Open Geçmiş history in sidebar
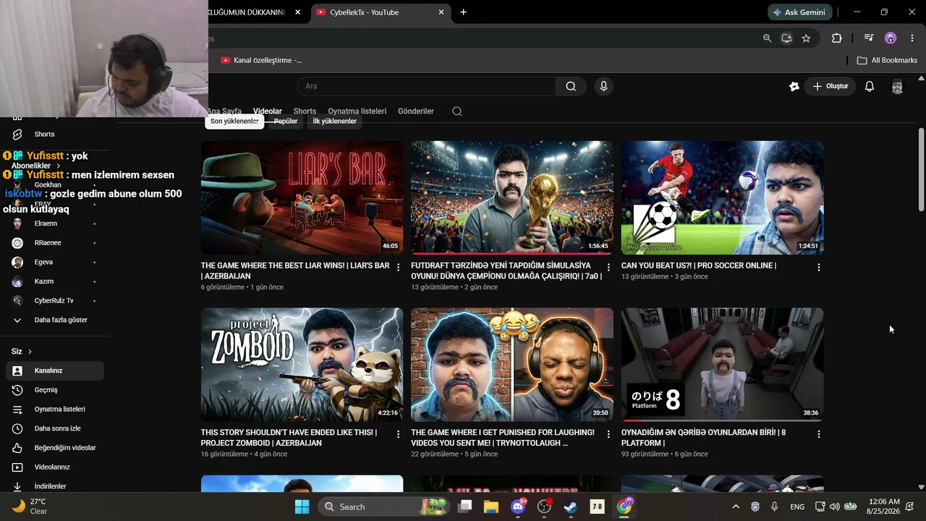The height and width of the screenshot is (521, 926). pyautogui.click(x=55, y=390)
